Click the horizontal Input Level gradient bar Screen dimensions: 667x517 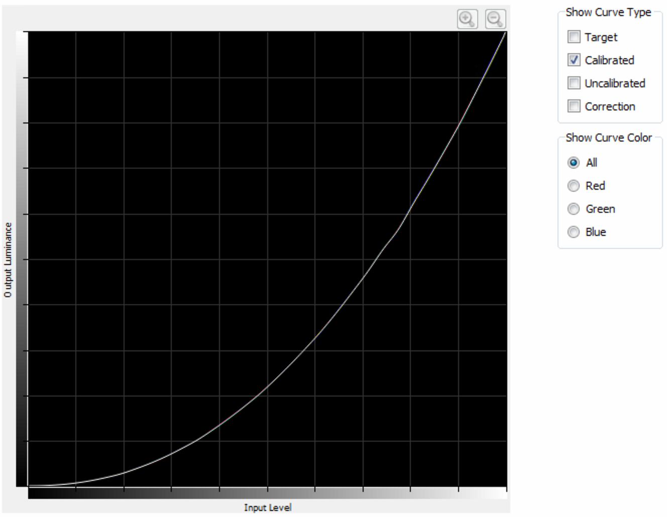coord(267,493)
